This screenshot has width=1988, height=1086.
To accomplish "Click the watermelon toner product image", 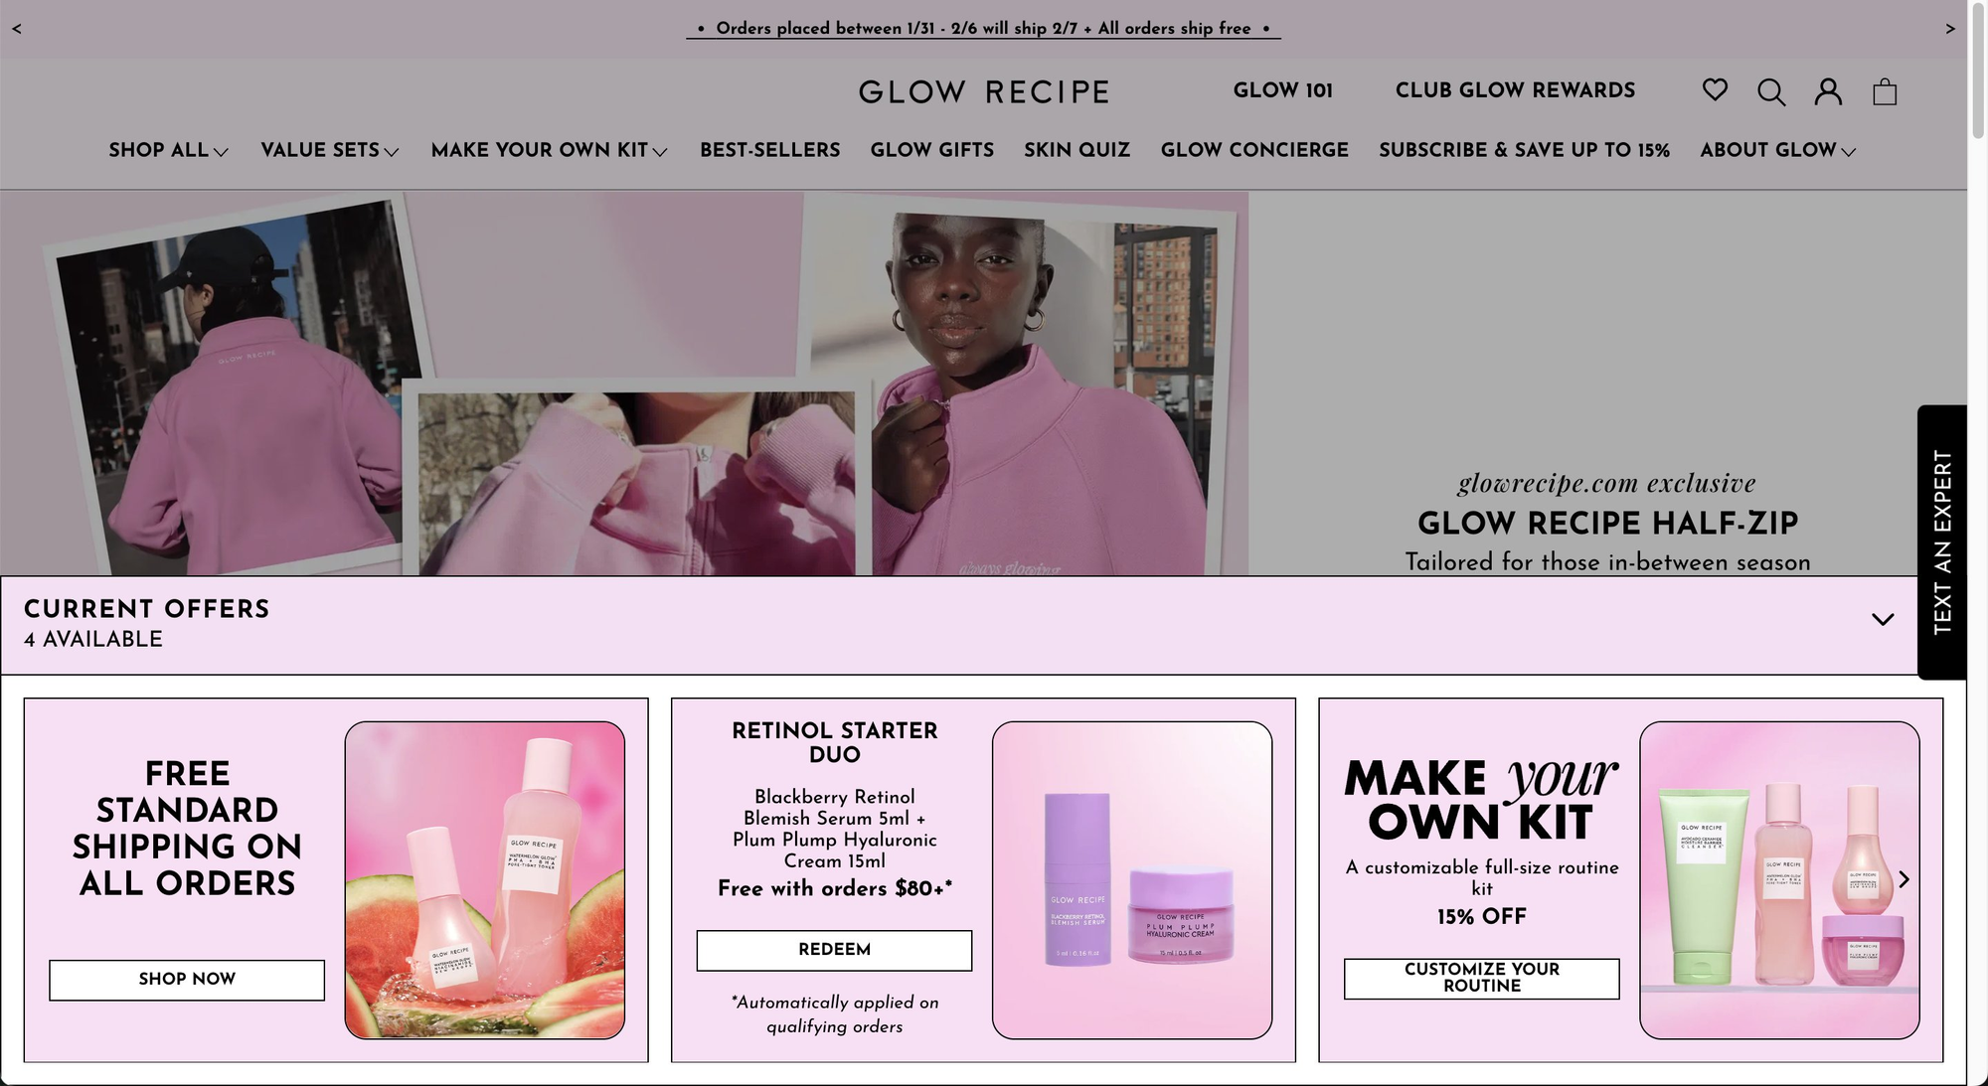I will (485, 880).
